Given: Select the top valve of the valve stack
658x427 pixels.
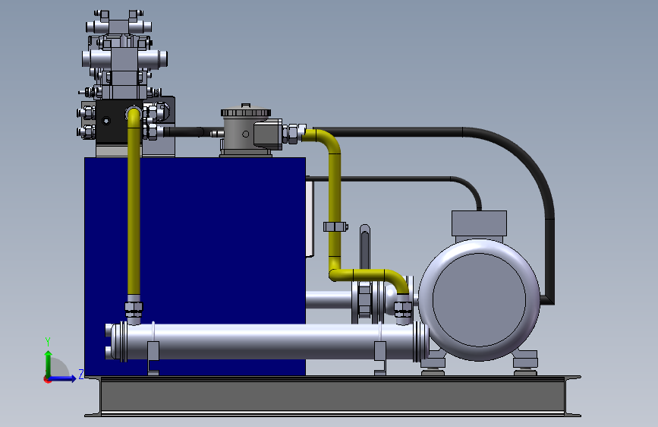Looking at the screenshot, I should [119, 26].
